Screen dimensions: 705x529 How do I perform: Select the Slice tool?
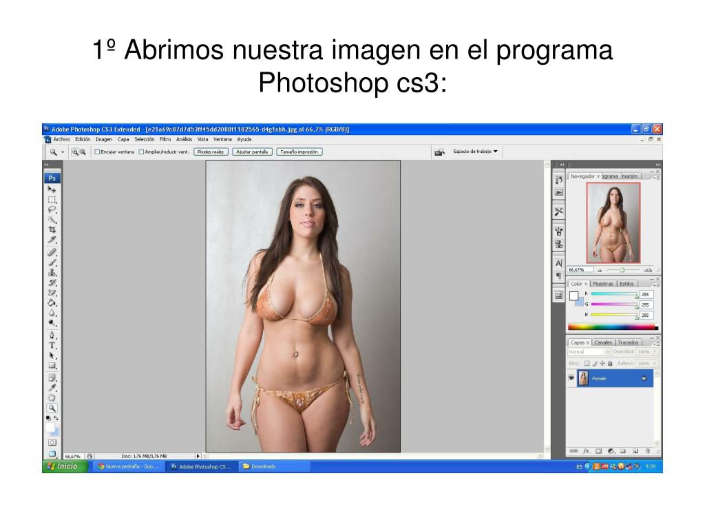coord(52,240)
